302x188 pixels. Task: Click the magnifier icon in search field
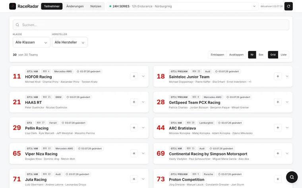coord(17,25)
